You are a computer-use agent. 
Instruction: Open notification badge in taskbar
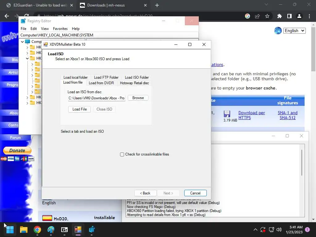(x=307, y=230)
